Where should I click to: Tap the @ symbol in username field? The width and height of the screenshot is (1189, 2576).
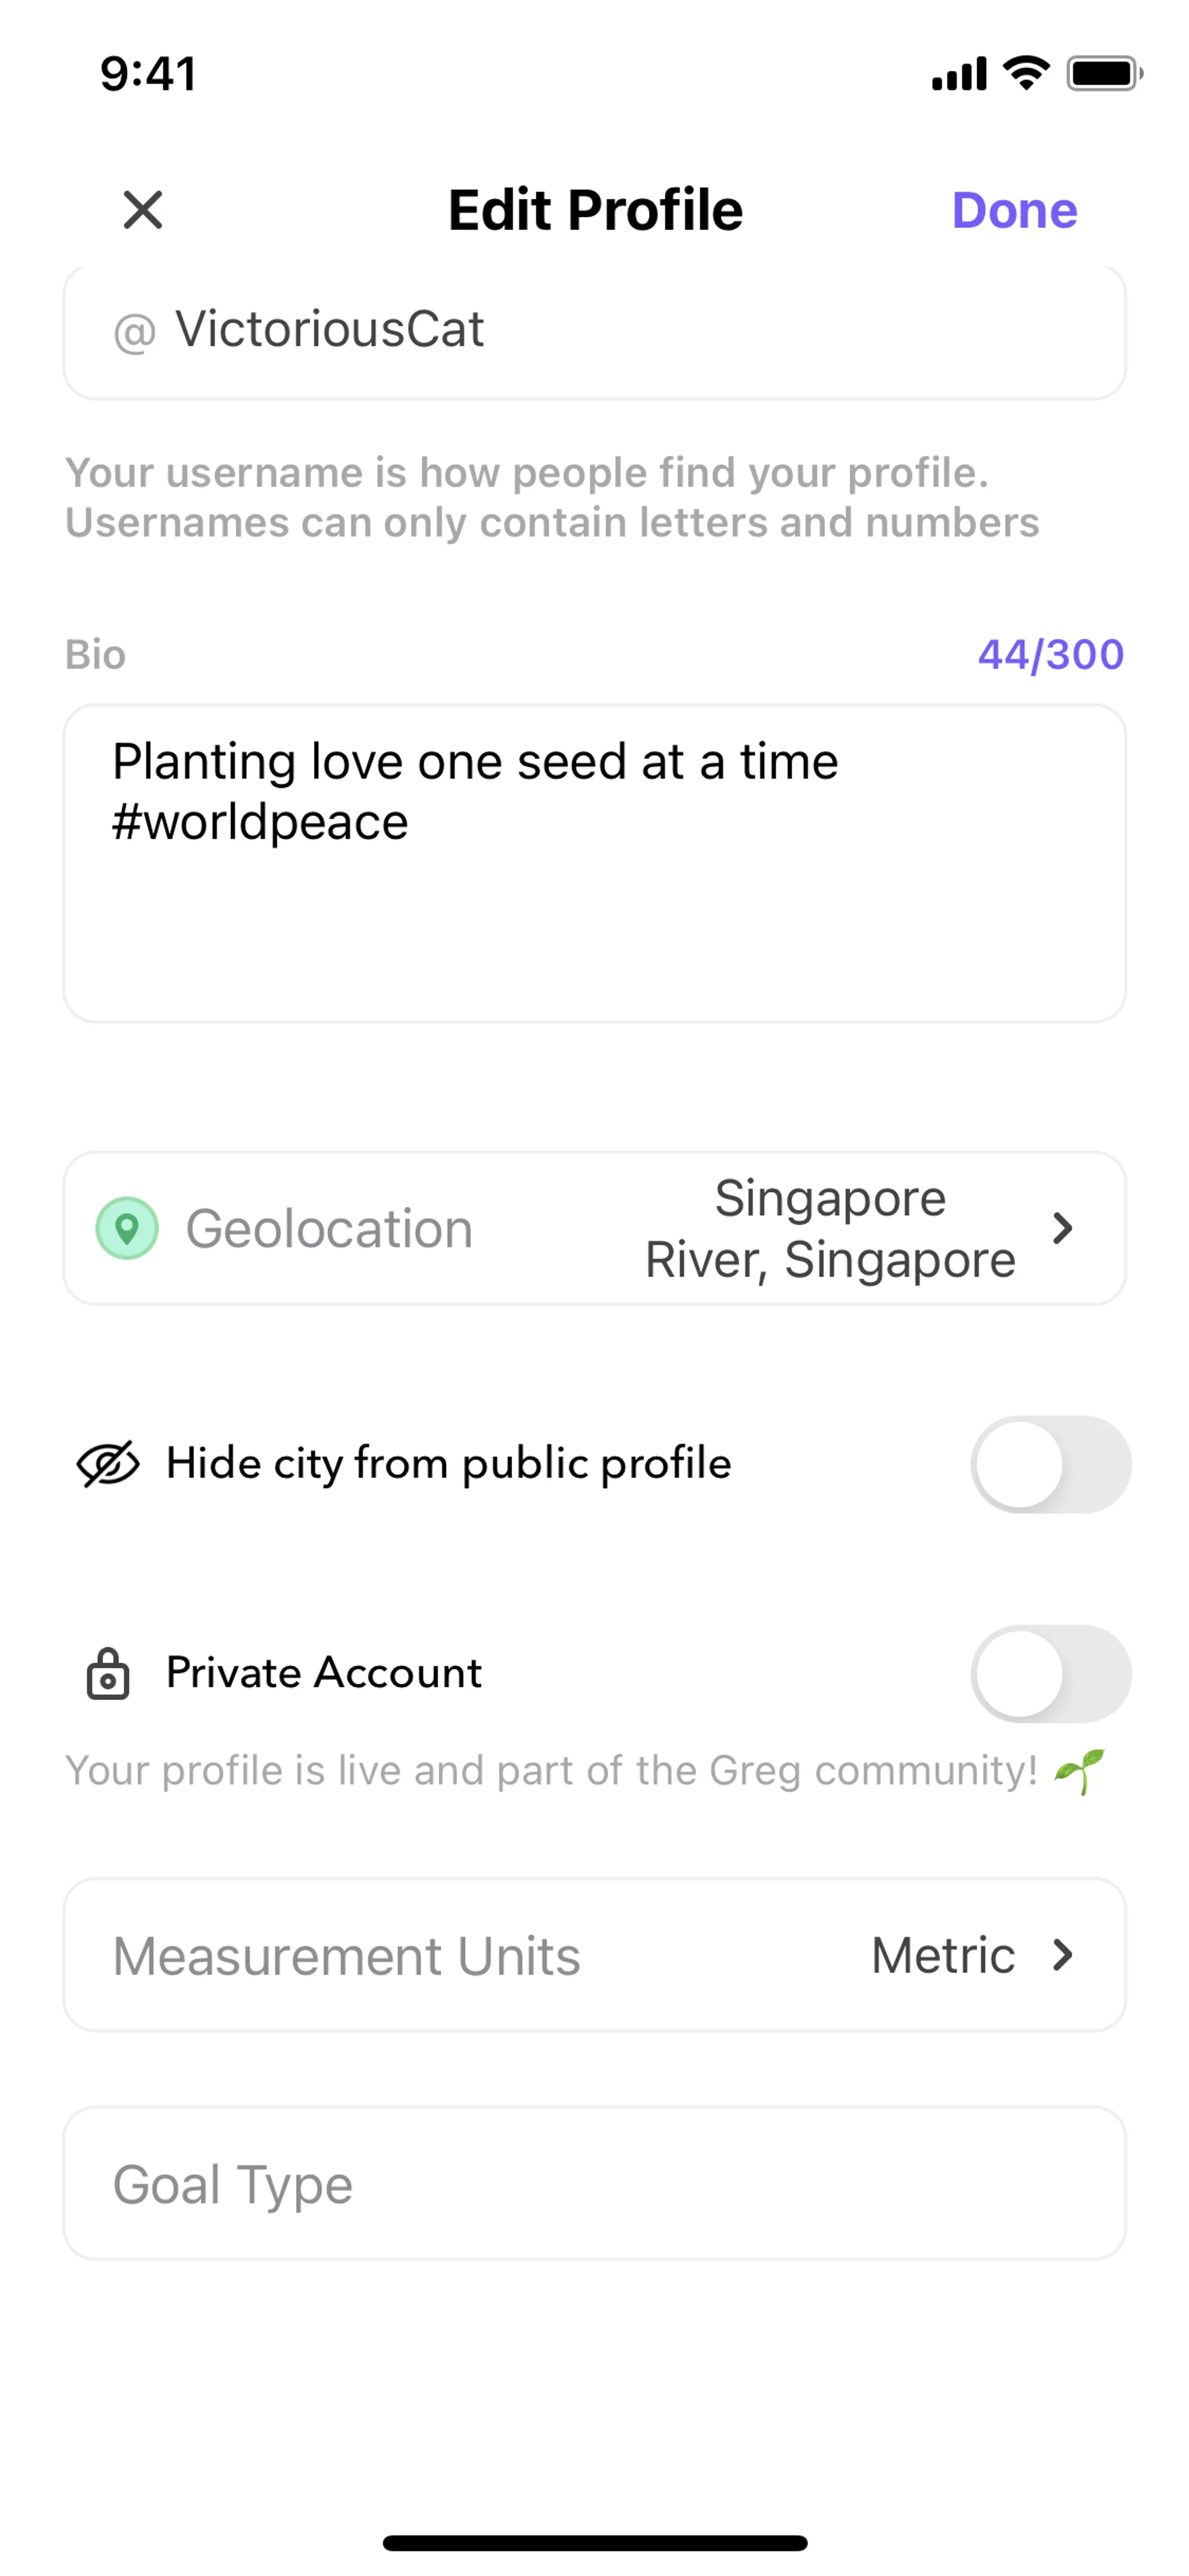135,332
